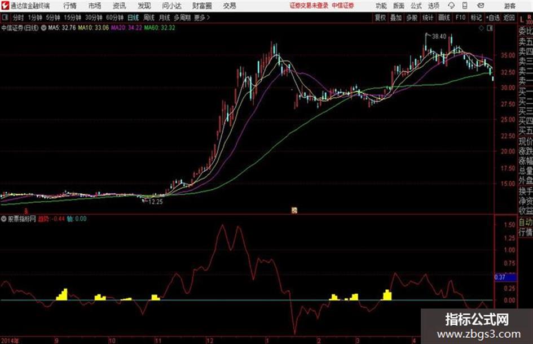This screenshot has height=344, width=533.
Task: Click the 换手 row in quote panel
Action: tap(526, 191)
